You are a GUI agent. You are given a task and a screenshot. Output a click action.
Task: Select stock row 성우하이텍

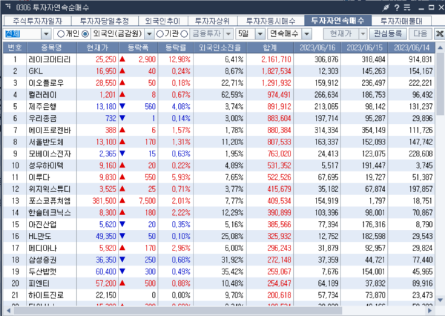[219, 165]
